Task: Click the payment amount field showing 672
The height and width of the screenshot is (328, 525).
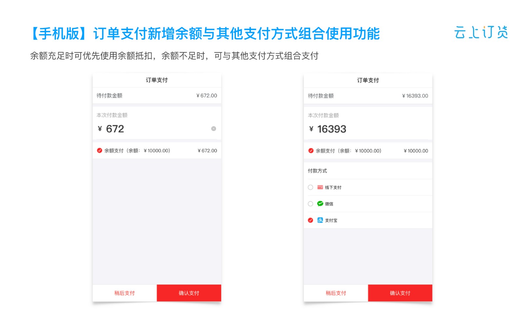Action: (x=157, y=129)
